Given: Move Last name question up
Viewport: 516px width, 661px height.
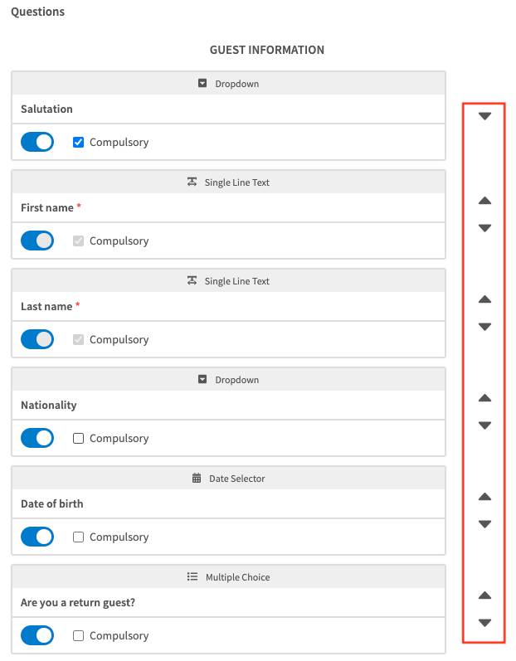Looking at the screenshot, I should pos(485,299).
